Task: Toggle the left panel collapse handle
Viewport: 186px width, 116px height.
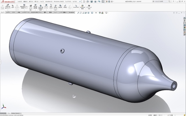Action: [1, 62]
